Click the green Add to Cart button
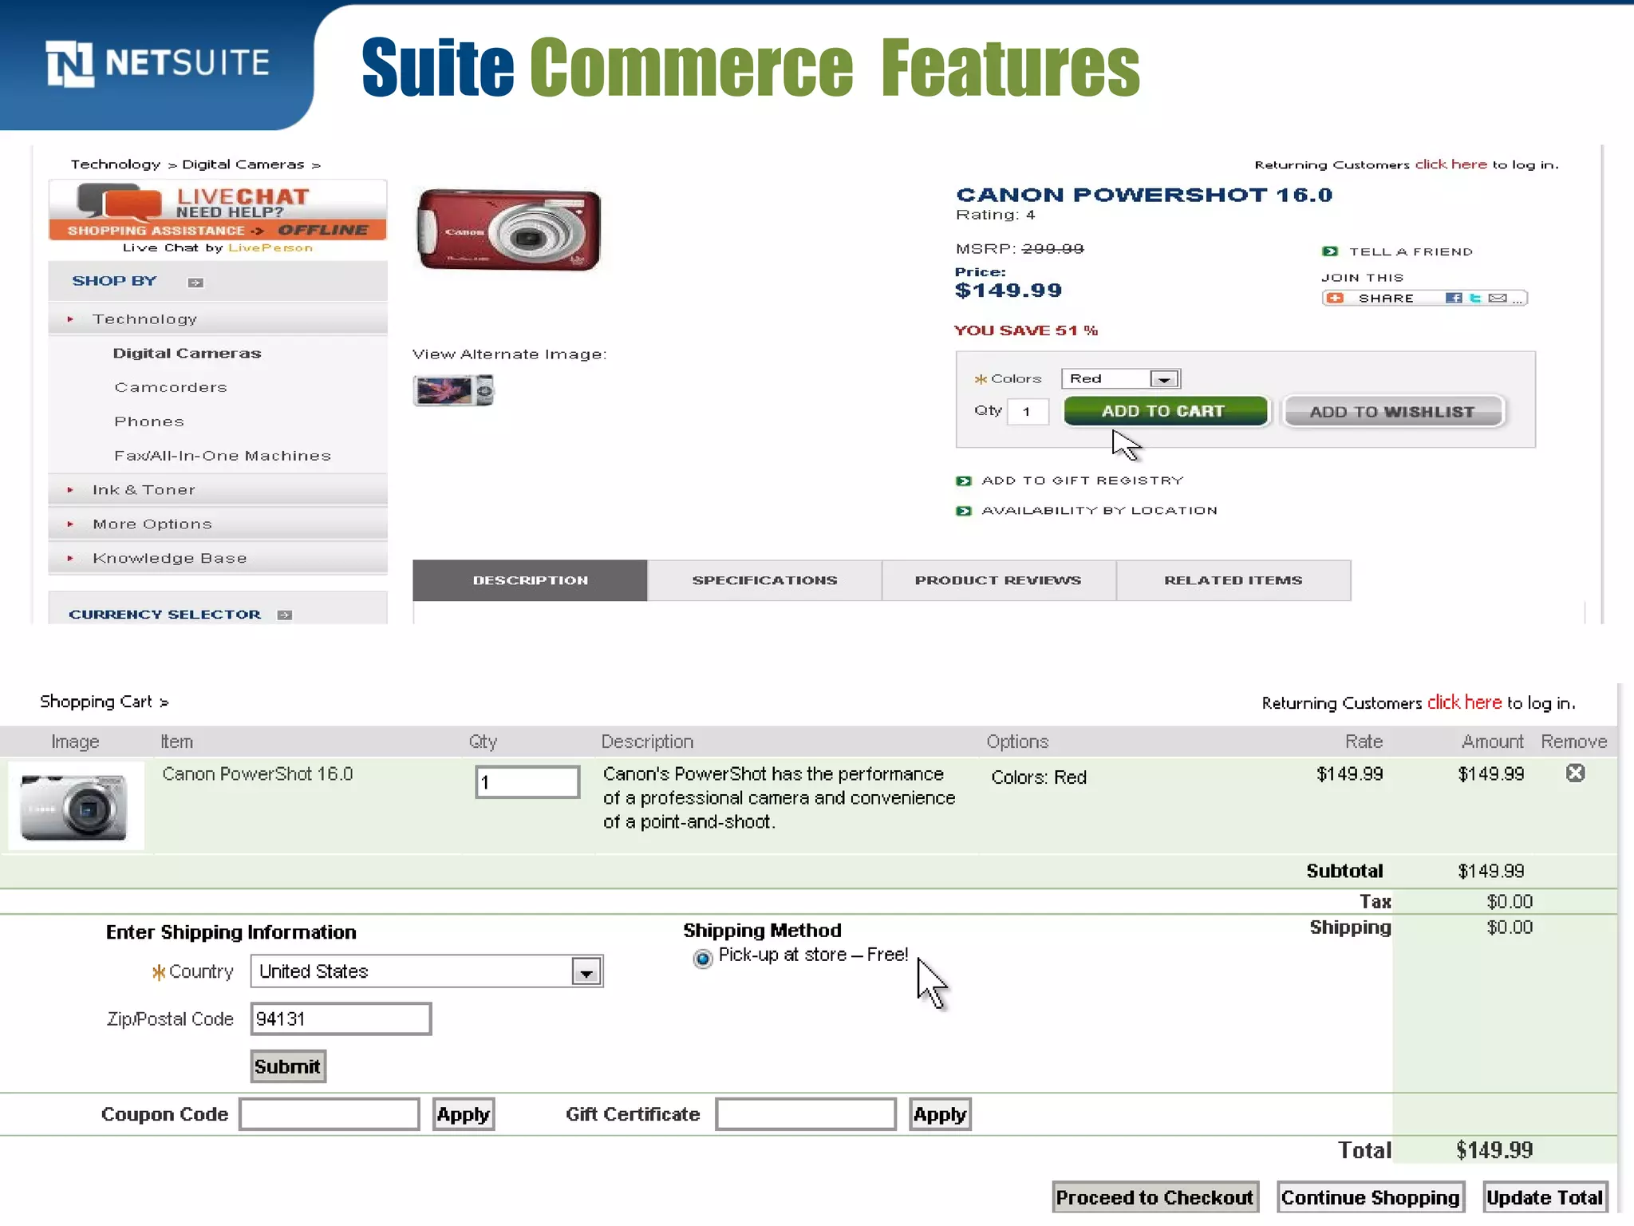 click(1165, 411)
